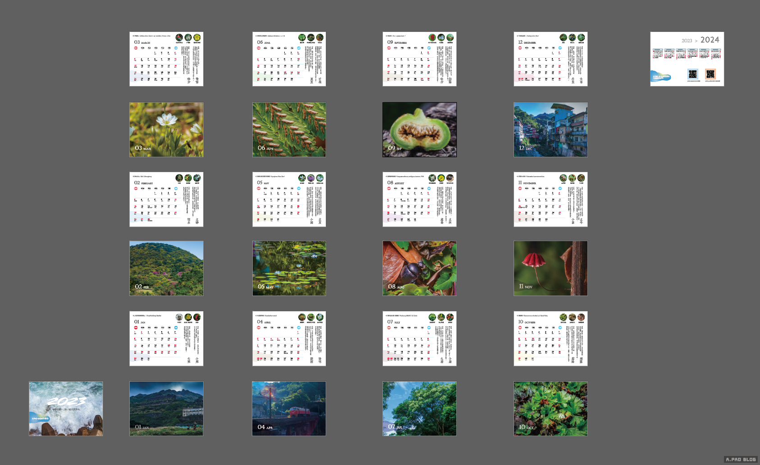Viewport: 760px width, 465px height.
Task: Click the orange-framed QR code
Action: tap(710, 74)
